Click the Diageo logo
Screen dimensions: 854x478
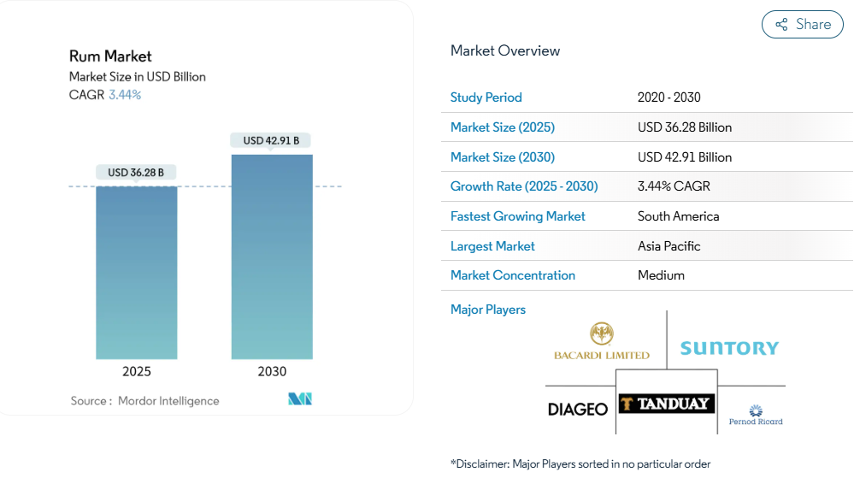(x=578, y=410)
